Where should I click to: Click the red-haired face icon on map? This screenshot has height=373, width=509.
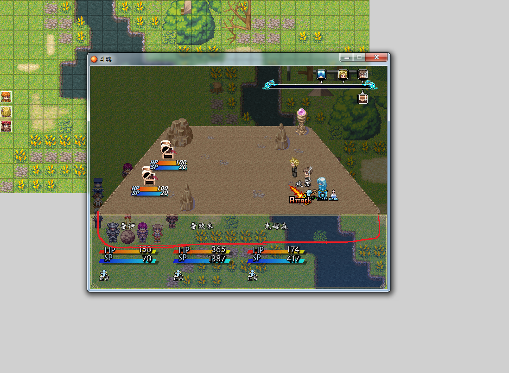(6, 126)
